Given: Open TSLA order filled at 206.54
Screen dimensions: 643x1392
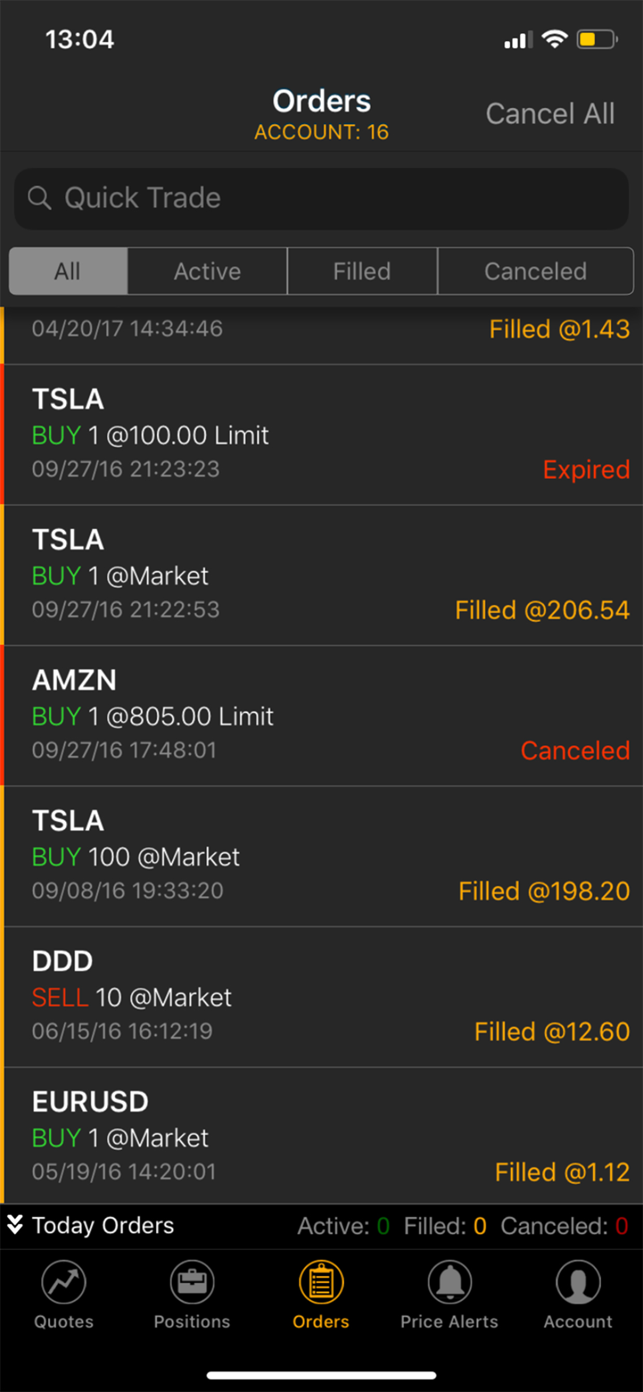Looking at the screenshot, I should click(x=321, y=575).
